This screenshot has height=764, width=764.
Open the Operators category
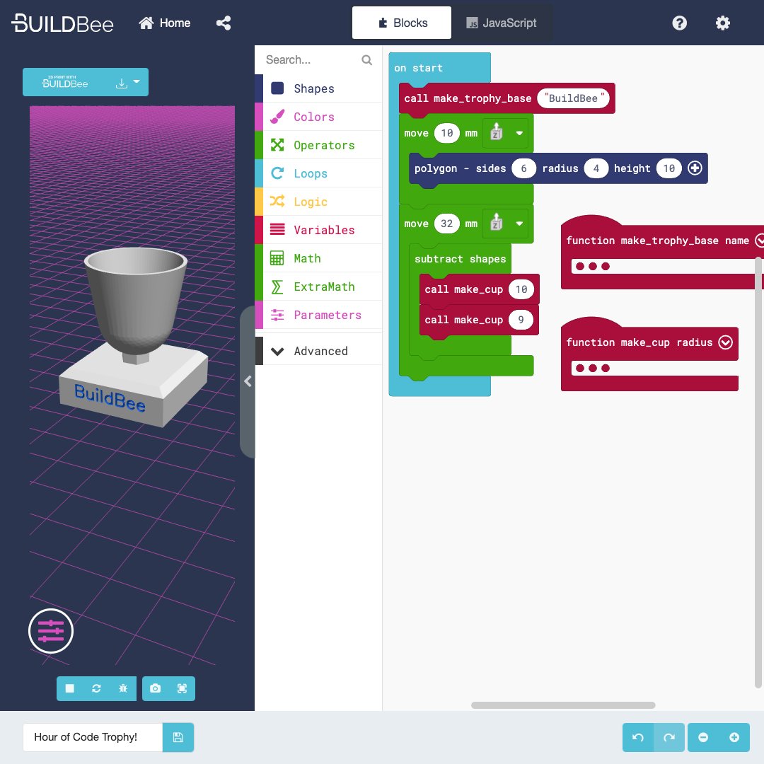[318, 145]
